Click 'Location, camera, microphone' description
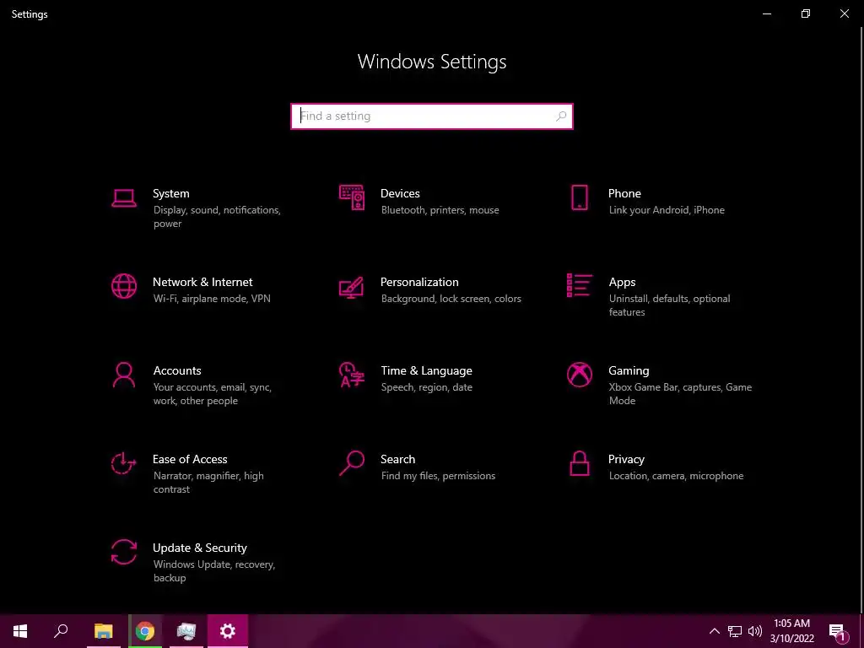864x648 pixels. click(676, 476)
